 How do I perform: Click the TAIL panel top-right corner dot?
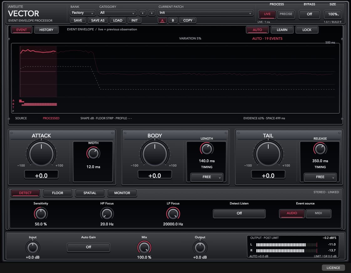(x=339, y=133)
